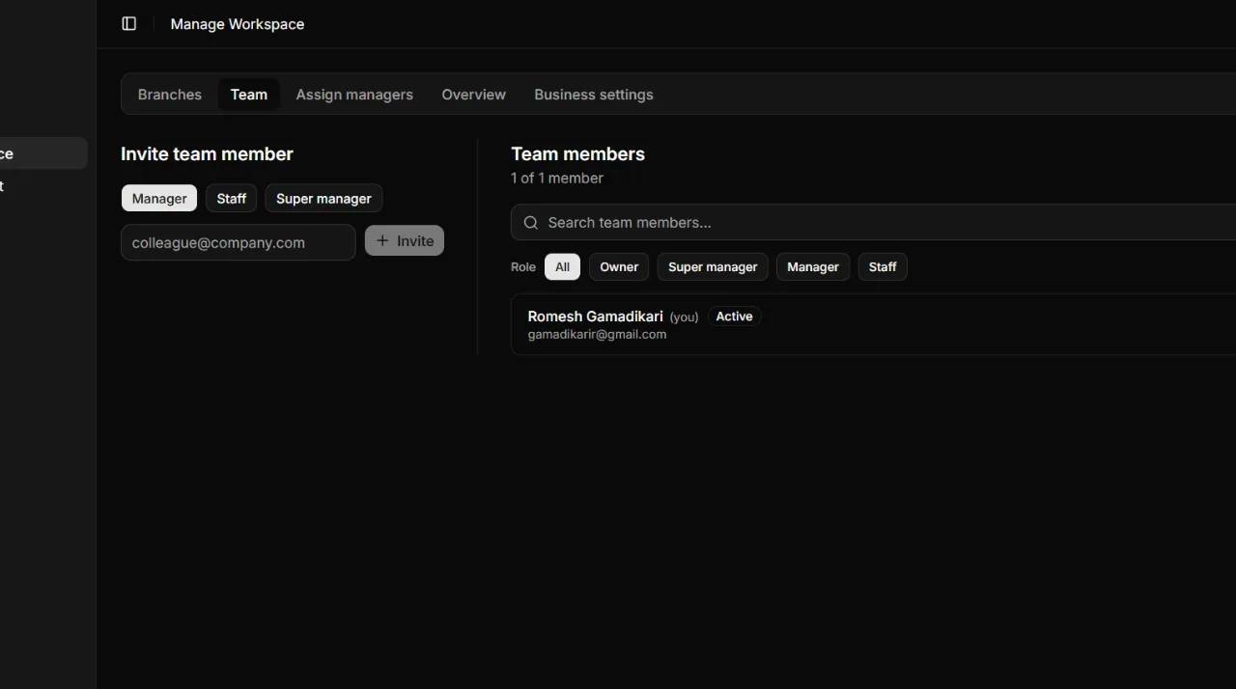Go to the Overview tab
1236x689 pixels.
point(473,95)
